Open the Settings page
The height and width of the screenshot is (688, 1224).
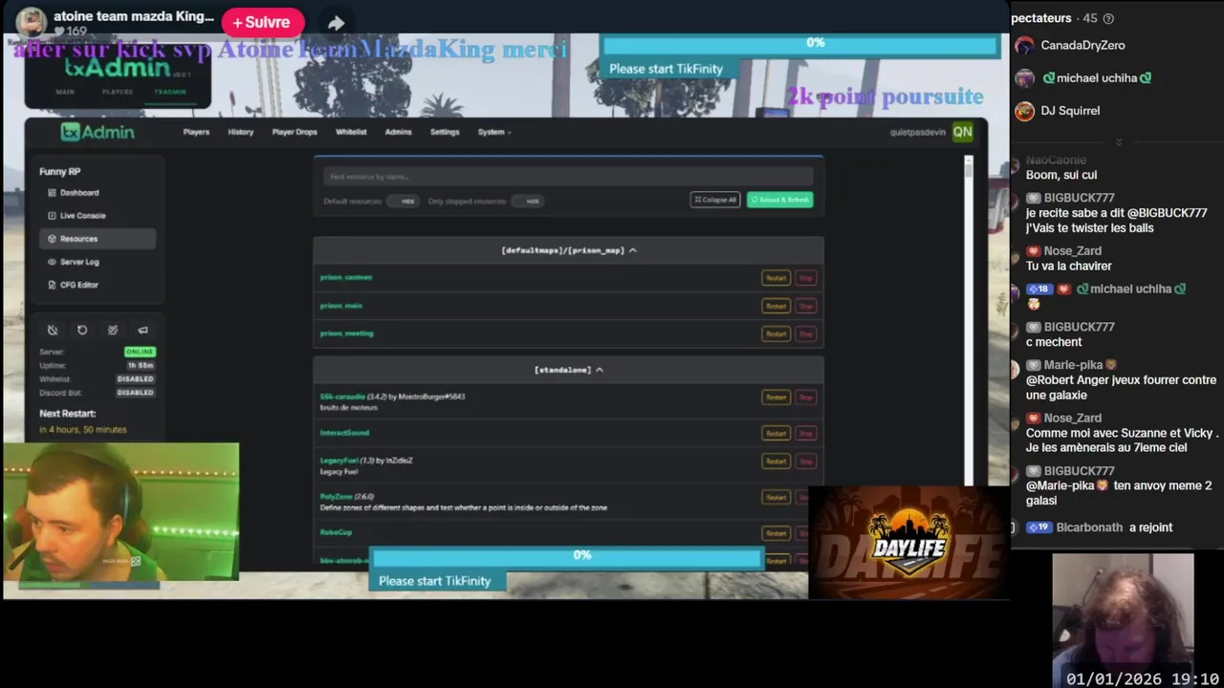point(445,132)
